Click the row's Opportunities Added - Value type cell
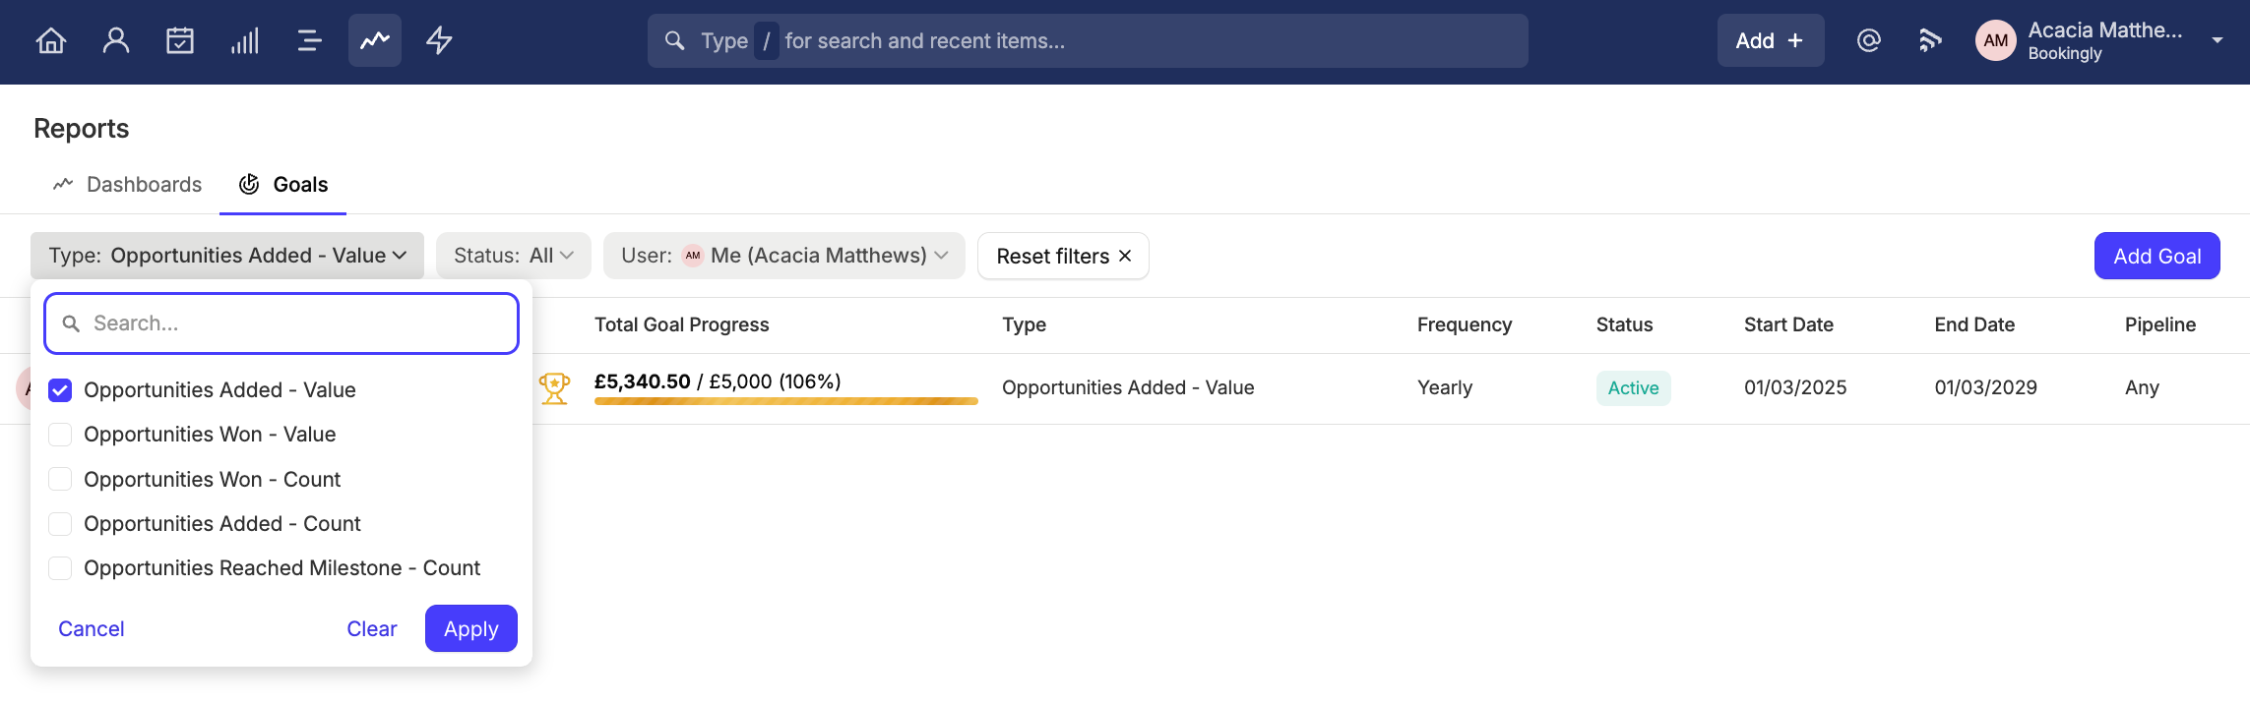The image size is (2250, 704). point(1128,387)
